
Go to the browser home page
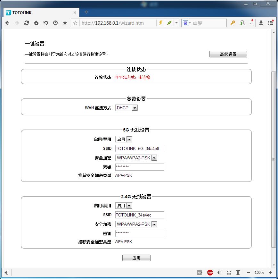point(36,23)
